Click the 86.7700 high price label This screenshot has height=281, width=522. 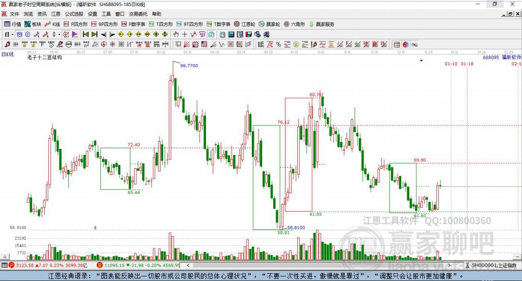coord(189,66)
